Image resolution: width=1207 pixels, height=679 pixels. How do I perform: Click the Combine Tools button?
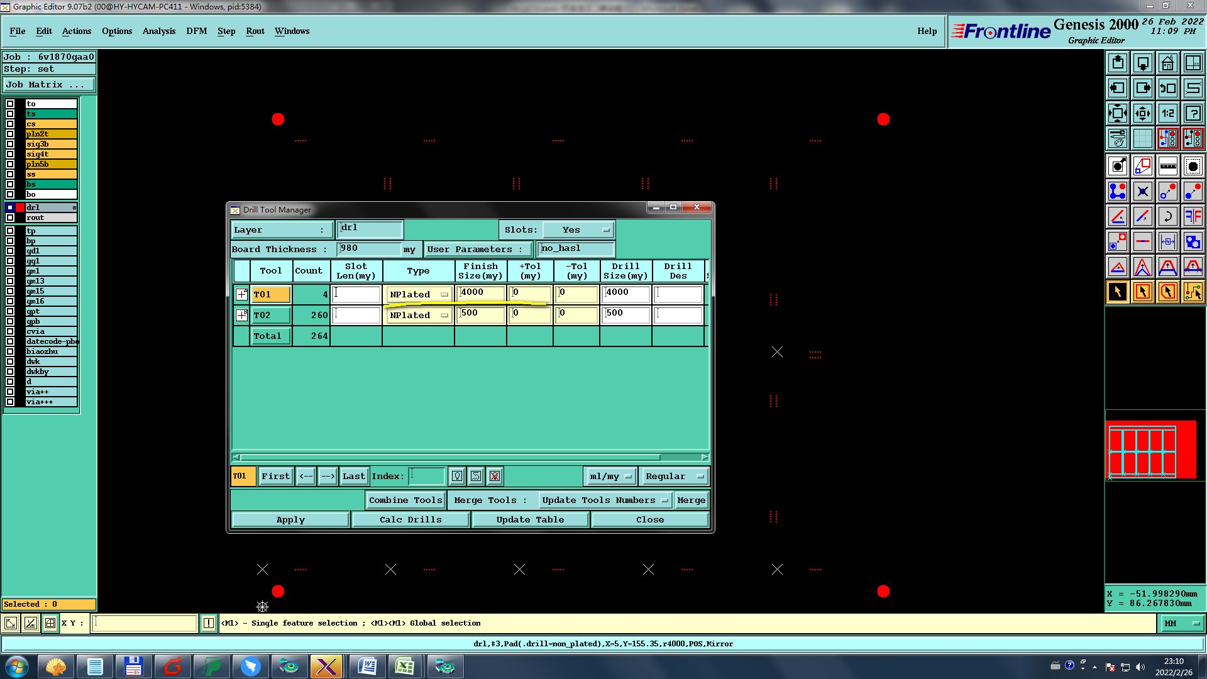[x=405, y=500]
